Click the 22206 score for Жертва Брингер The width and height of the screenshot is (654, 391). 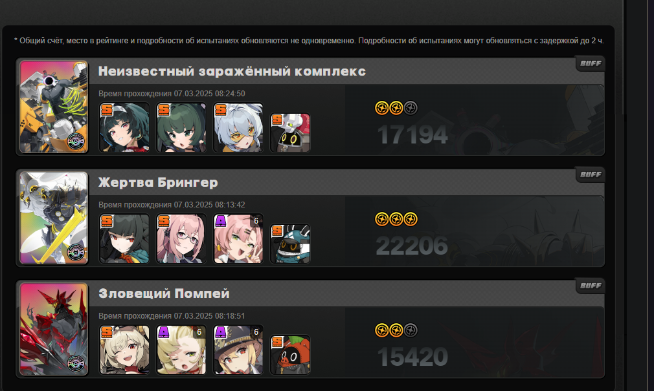[412, 246]
